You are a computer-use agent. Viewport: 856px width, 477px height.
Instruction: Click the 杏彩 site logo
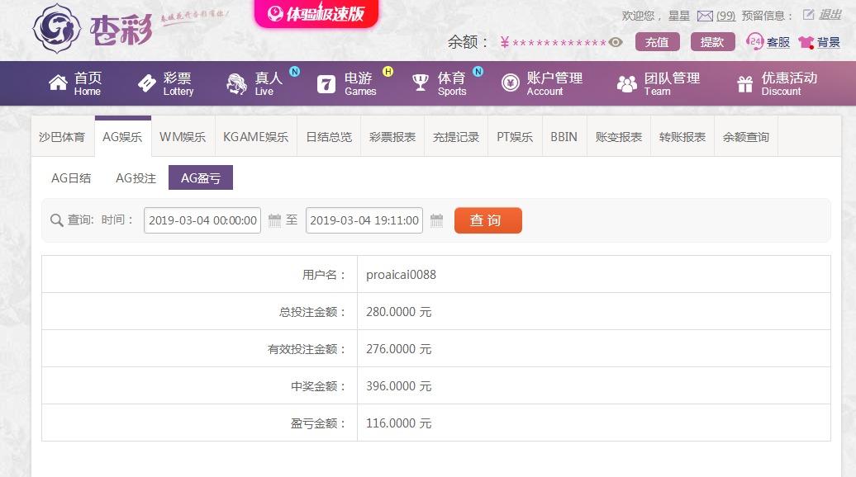click(93, 30)
